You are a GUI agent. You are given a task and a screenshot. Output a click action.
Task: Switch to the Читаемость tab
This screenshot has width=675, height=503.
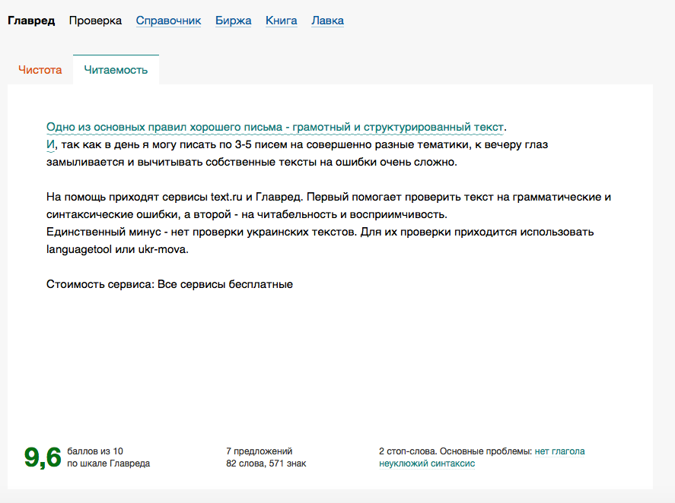pyautogui.click(x=116, y=68)
